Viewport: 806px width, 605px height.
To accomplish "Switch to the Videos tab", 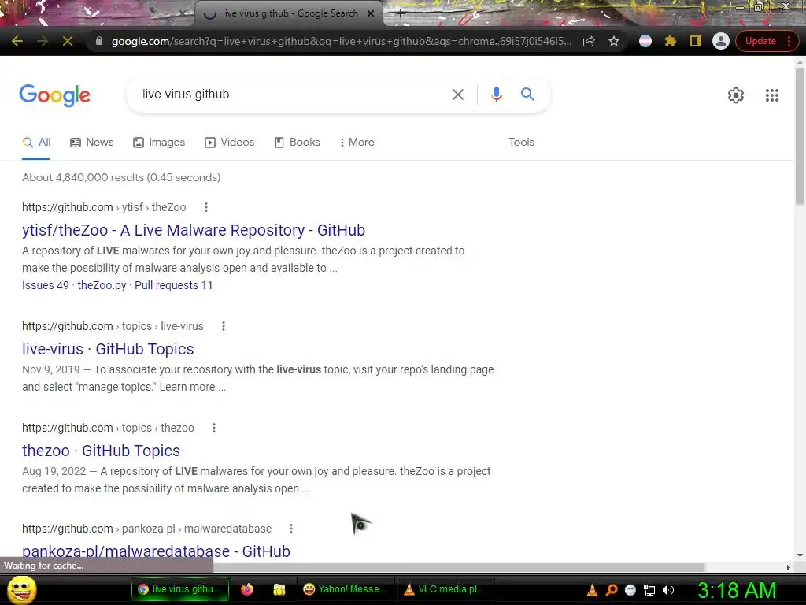I will pyautogui.click(x=229, y=143).
